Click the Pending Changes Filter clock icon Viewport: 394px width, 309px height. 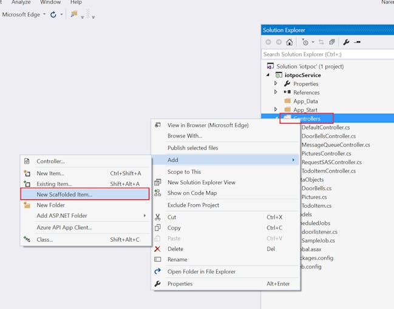coord(305,42)
